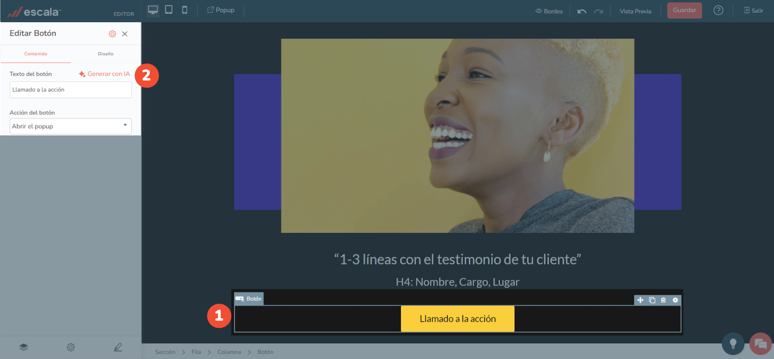Select Columna in the breadcrumb

(229, 352)
